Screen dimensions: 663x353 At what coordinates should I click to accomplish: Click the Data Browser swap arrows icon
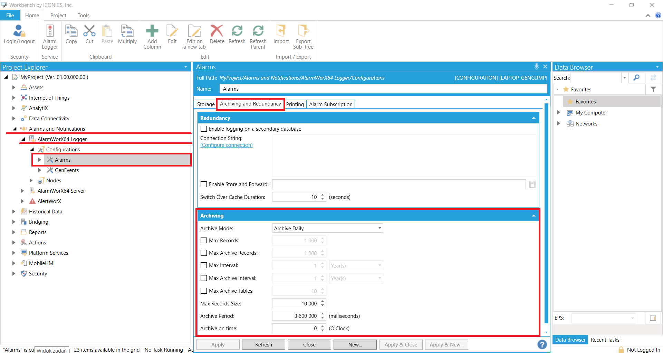point(653,78)
